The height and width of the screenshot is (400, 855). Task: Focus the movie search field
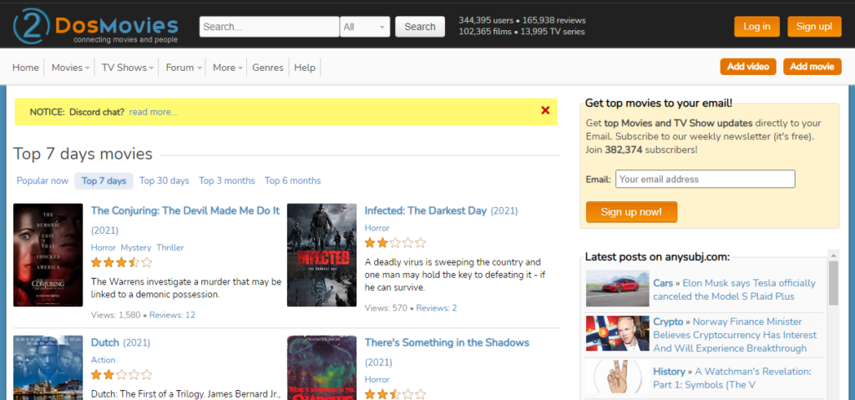pos(270,27)
